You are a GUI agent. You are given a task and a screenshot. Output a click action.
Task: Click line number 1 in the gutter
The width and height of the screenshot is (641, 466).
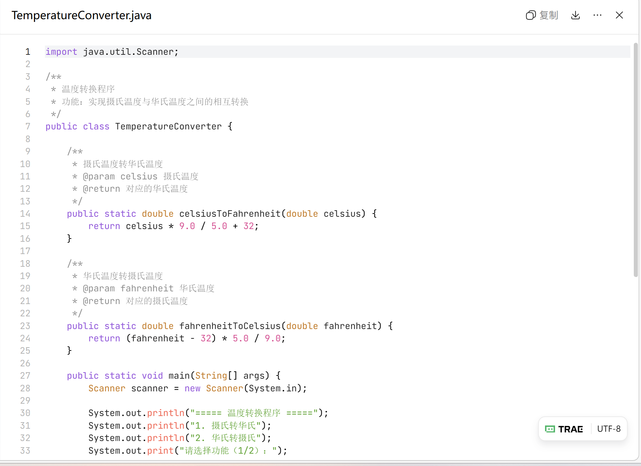pyautogui.click(x=28, y=52)
